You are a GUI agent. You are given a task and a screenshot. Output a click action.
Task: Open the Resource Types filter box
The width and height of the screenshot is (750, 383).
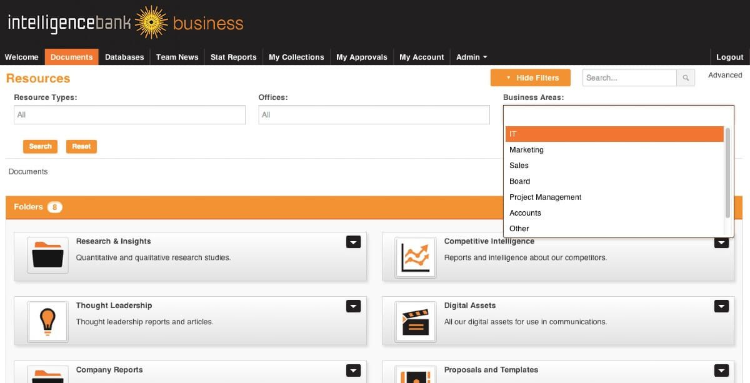point(129,114)
